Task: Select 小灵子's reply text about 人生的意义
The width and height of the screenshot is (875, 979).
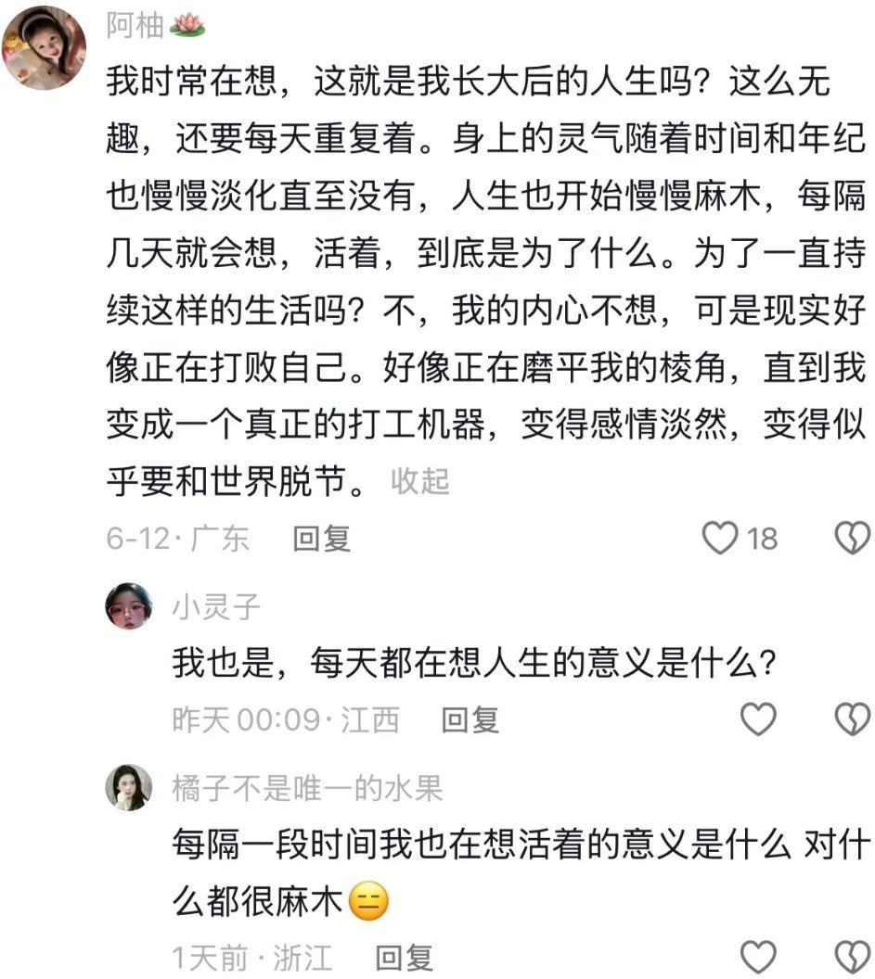Action: (474, 663)
